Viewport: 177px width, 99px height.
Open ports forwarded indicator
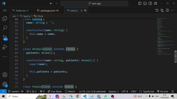coord(42,91)
